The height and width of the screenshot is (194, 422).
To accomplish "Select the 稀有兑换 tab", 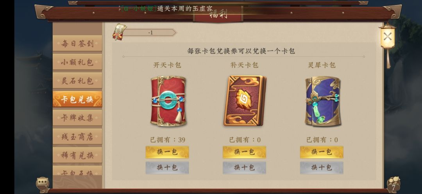I will (x=77, y=155).
